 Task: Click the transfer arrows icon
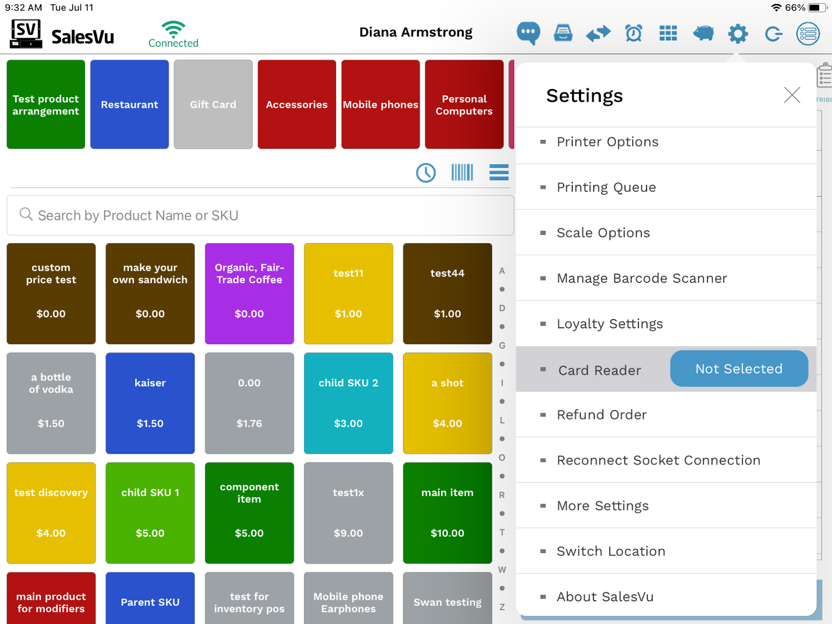point(598,33)
